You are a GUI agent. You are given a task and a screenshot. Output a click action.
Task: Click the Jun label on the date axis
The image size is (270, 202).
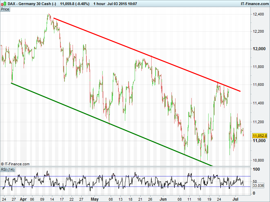164,199
